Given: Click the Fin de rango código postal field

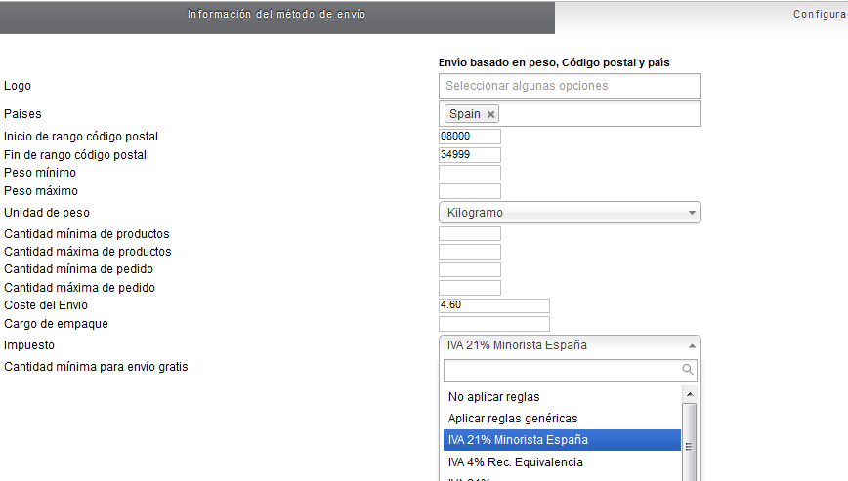Looking at the screenshot, I should click(469, 154).
